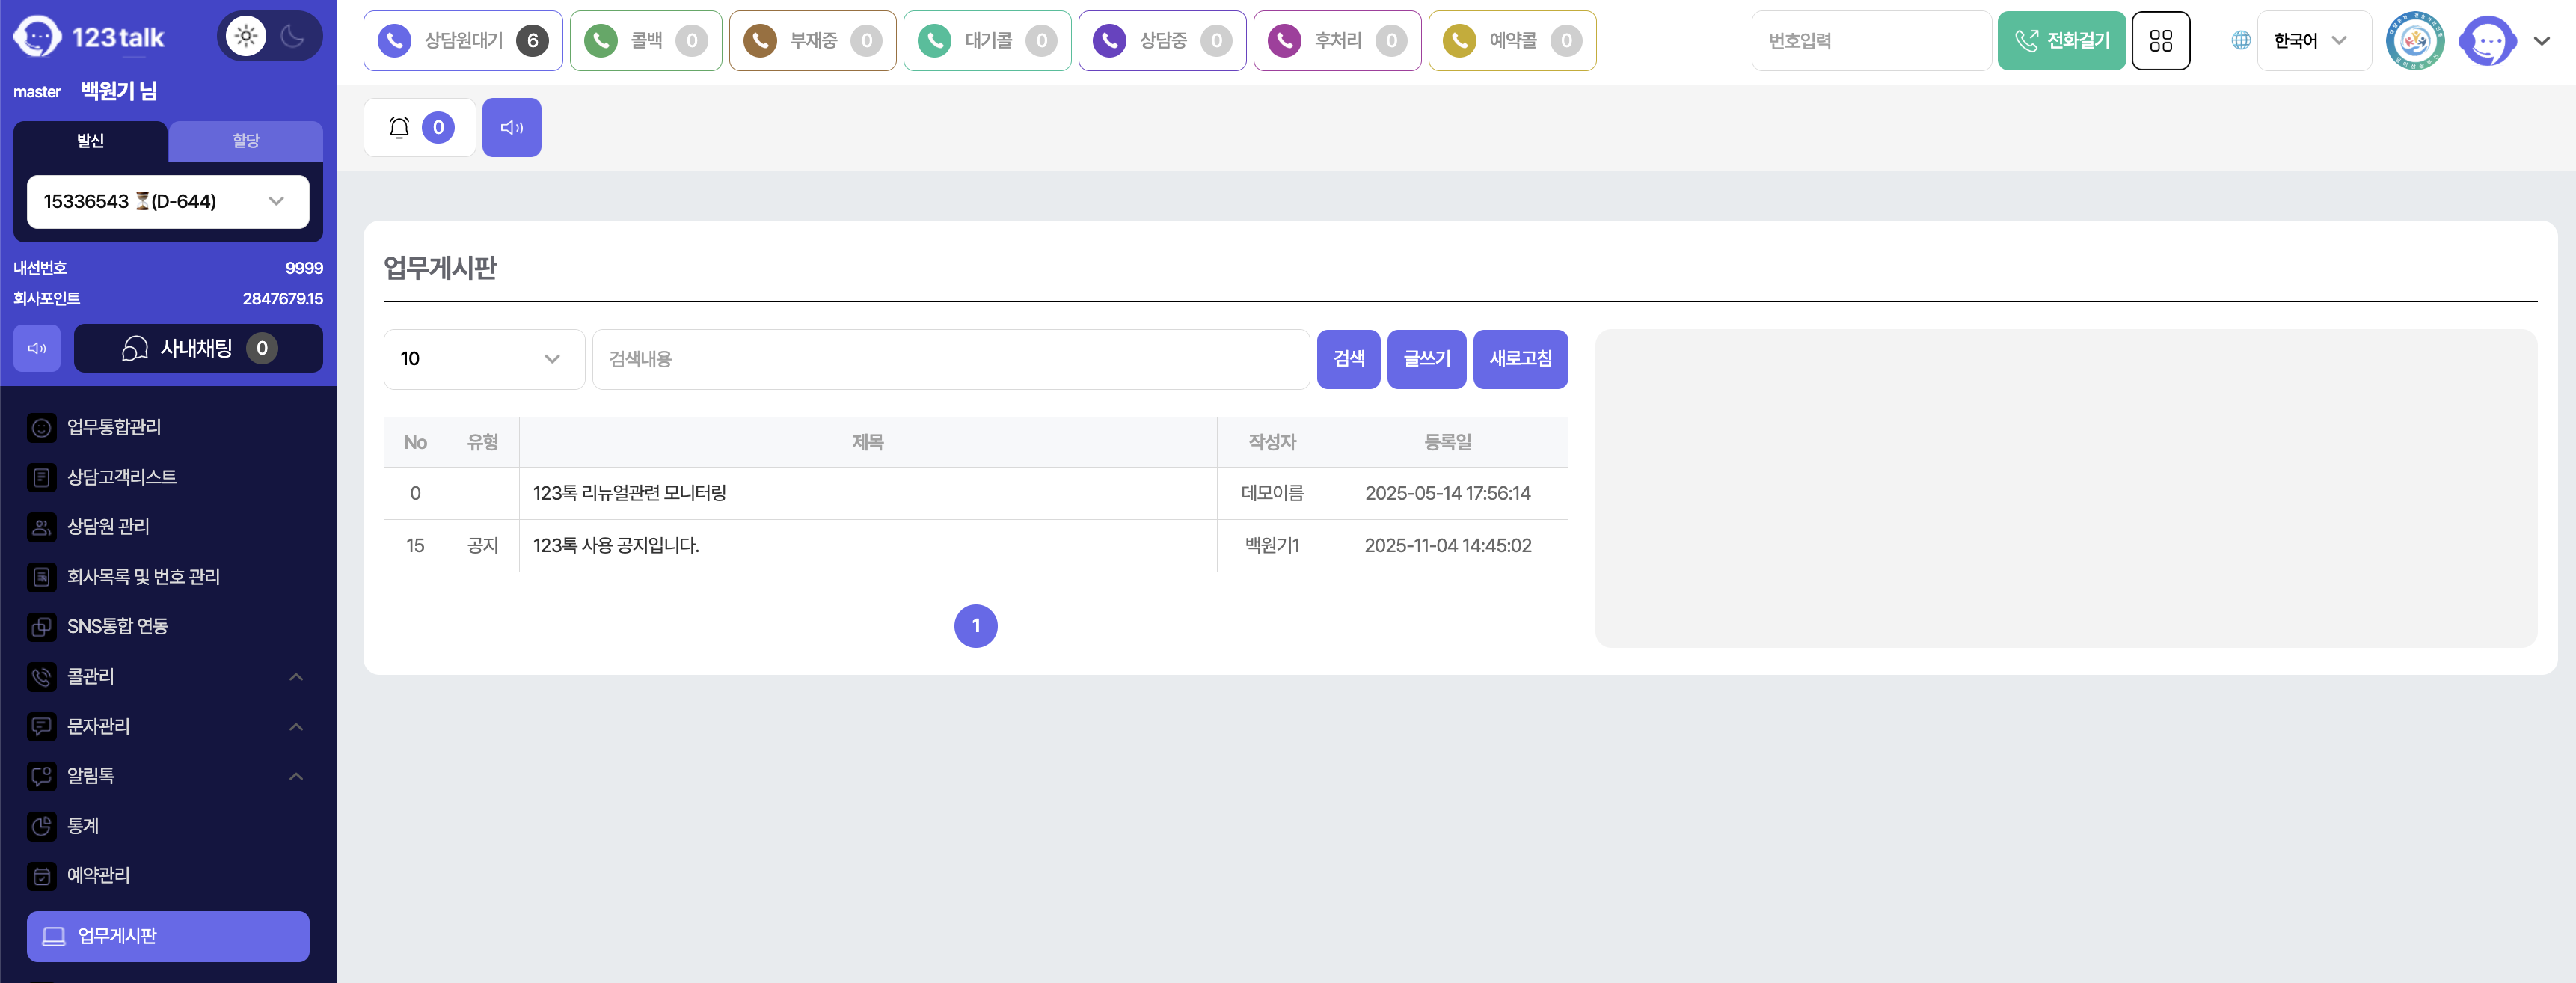This screenshot has height=983, width=2576.
Task: Switch to dark mode moon toggle
Action: 293,37
